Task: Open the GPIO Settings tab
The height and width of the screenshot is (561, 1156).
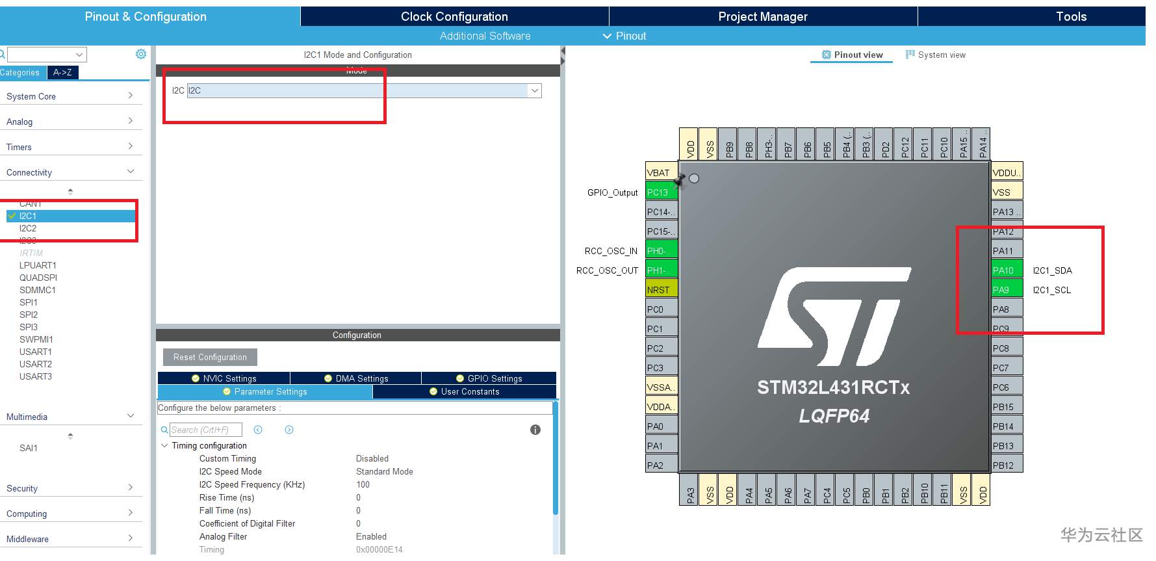Action: point(489,378)
